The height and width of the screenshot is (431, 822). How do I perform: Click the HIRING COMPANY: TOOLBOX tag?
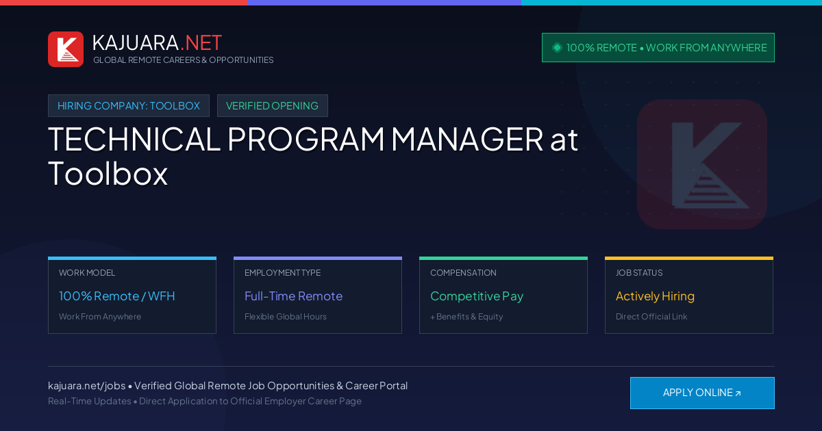pos(129,106)
